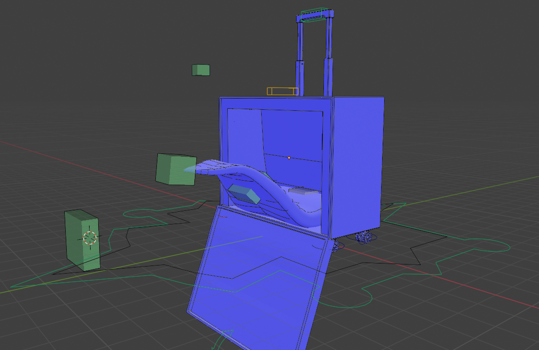Select the right side panel of the suitcase
Image resolution: width=539 pixels, height=350 pixels.
pos(357,166)
